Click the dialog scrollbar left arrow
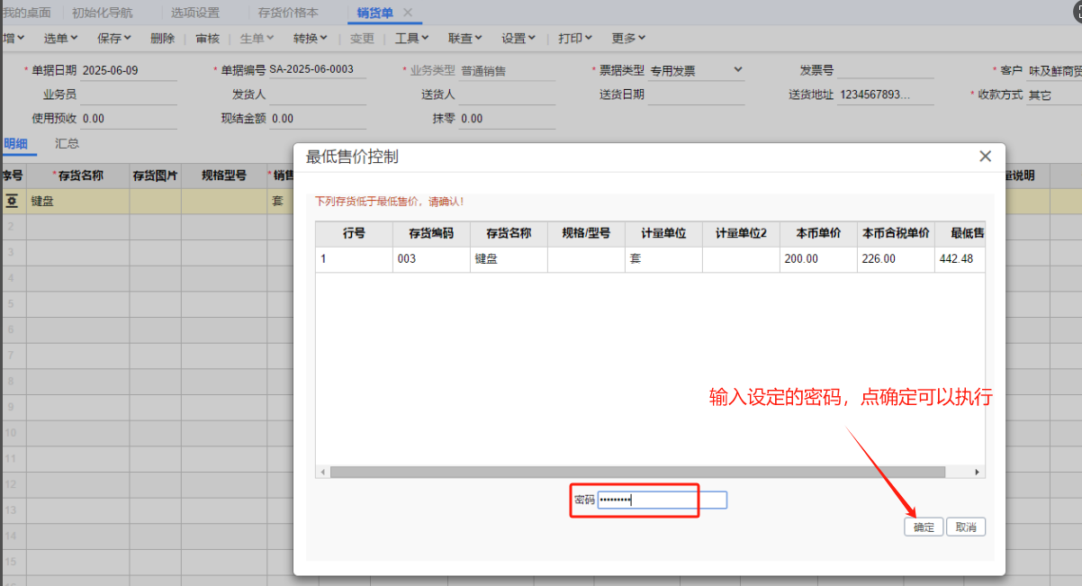The width and height of the screenshot is (1082, 586). [x=322, y=472]
